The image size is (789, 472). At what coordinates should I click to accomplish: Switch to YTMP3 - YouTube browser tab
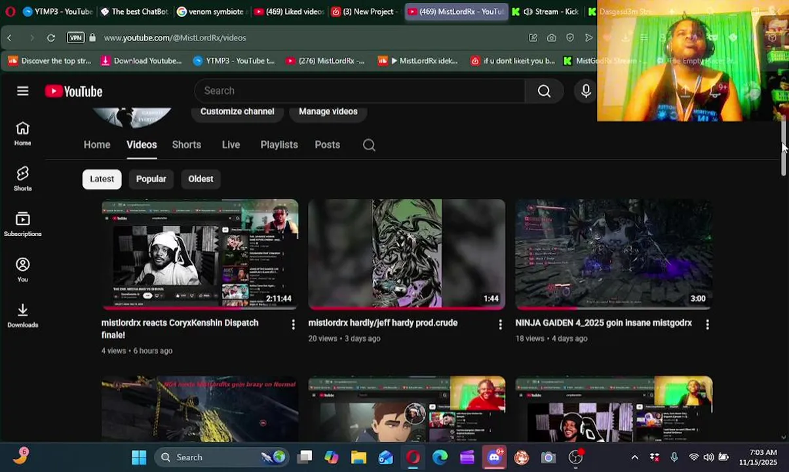(57, 11)
